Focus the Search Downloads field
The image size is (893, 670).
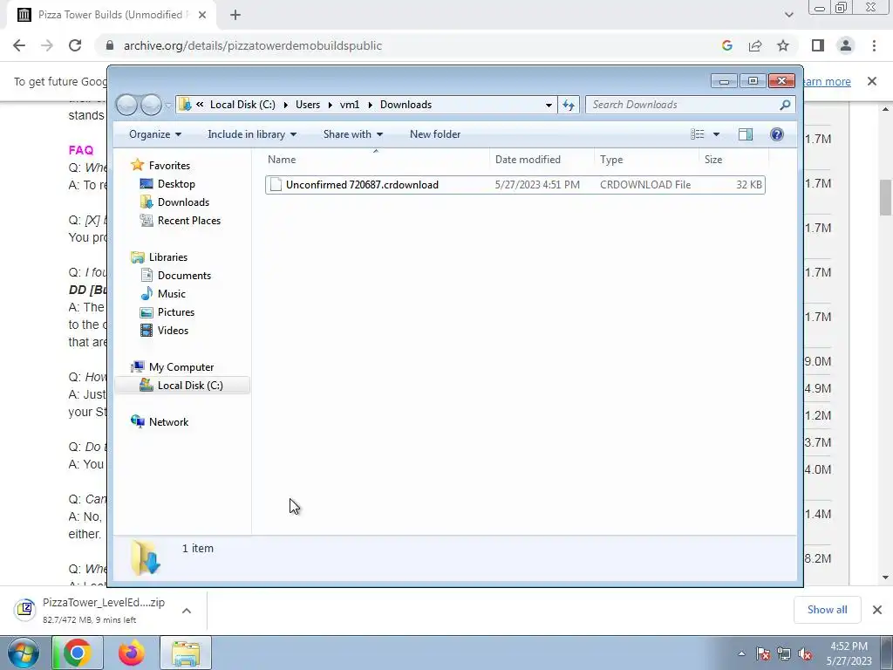pos(684,105)
